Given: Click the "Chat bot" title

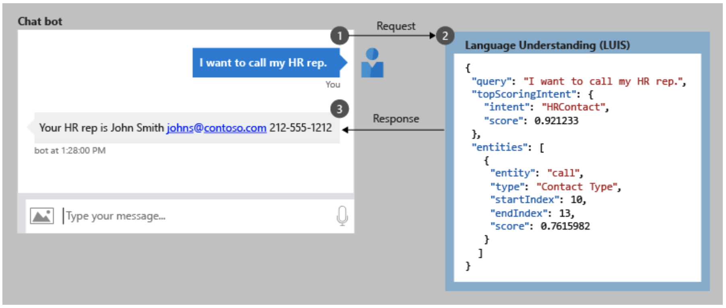Looking at the screenshot, I should tap(40, 21).
